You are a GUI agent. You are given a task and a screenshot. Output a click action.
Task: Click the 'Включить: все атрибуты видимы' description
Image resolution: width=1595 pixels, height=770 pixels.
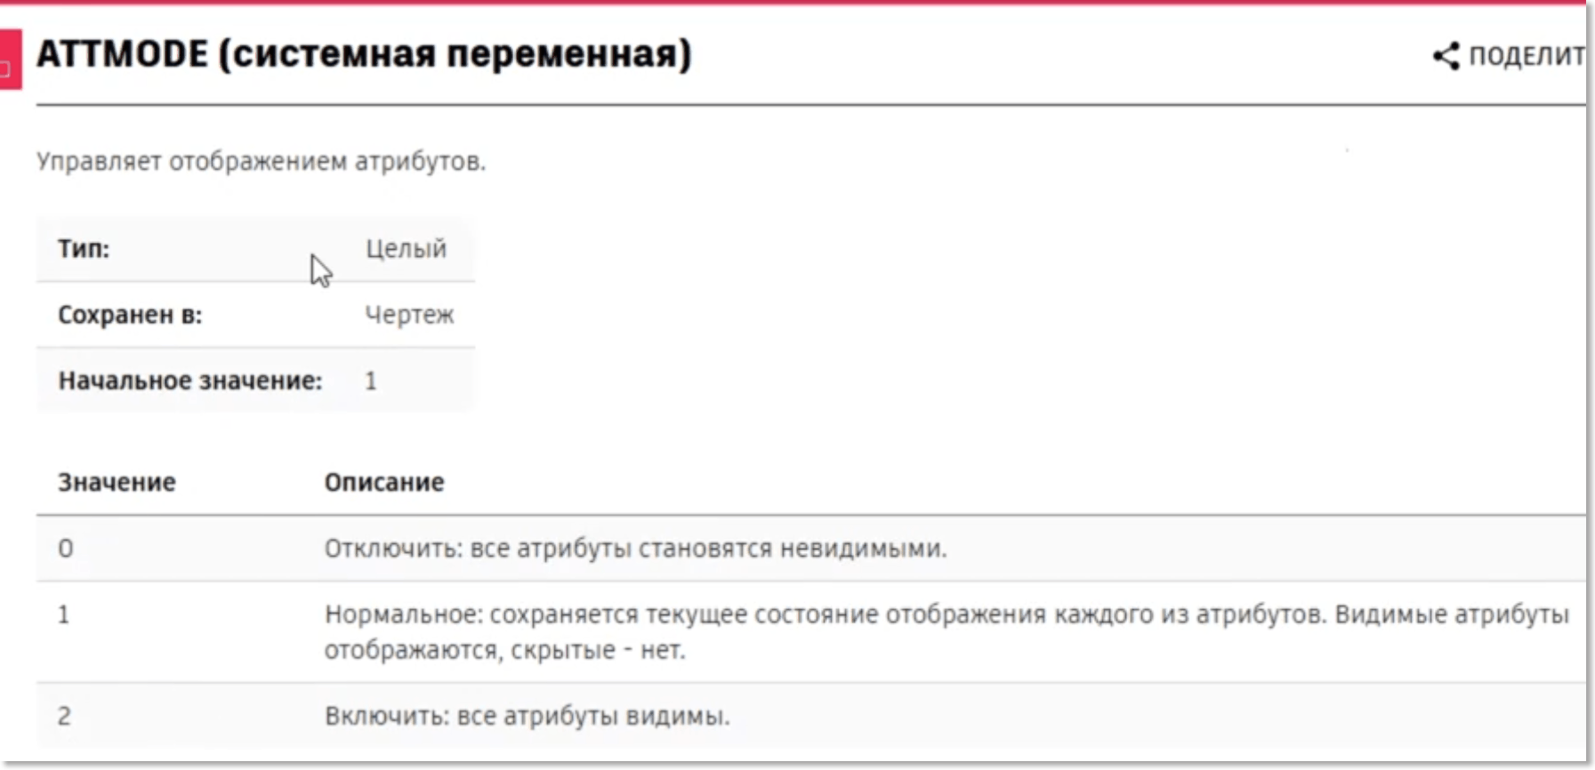[527, 716]
